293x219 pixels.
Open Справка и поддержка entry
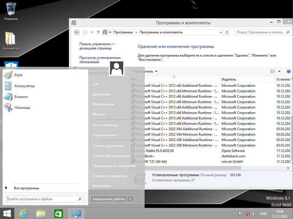point(109,176)
